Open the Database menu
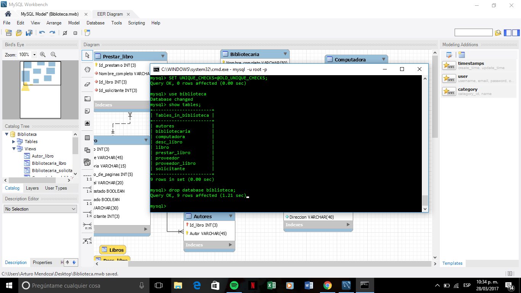Viewport: 521px width, 293px height. click(95, 23)
